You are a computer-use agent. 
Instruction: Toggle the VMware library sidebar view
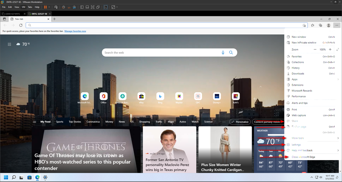click(82, 7)
